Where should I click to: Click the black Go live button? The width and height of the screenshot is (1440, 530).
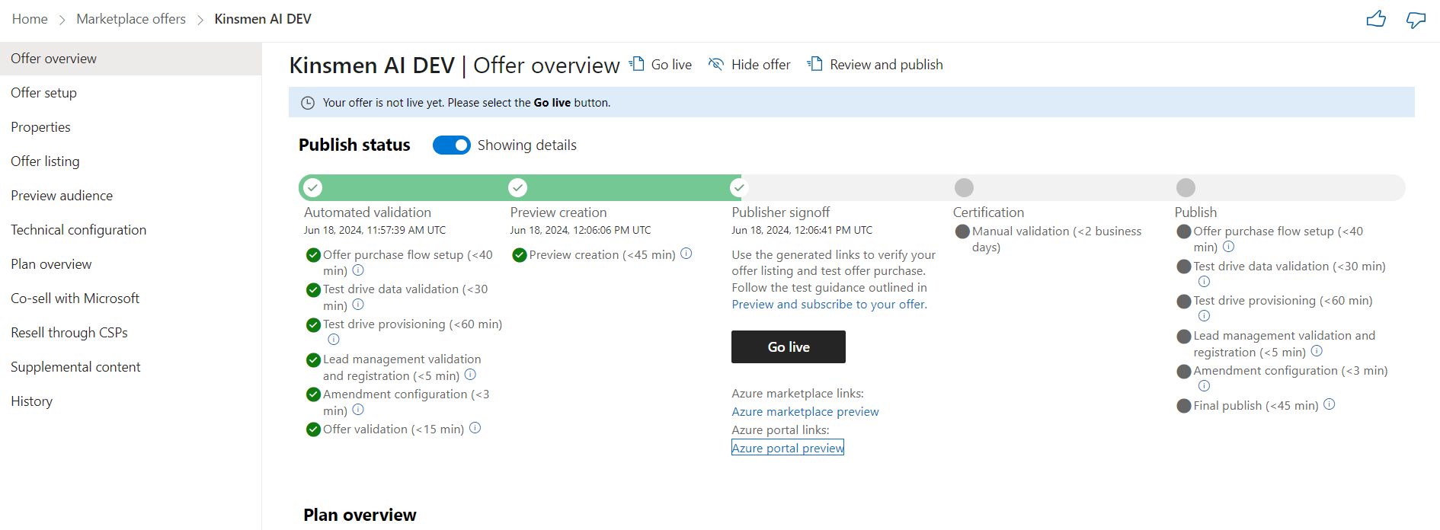(x=789, y=347)
